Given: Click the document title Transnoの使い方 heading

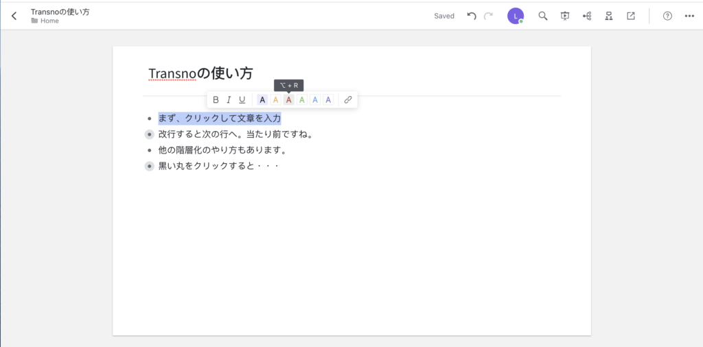Looking at the screenshot, I should [x=200, y=73].
